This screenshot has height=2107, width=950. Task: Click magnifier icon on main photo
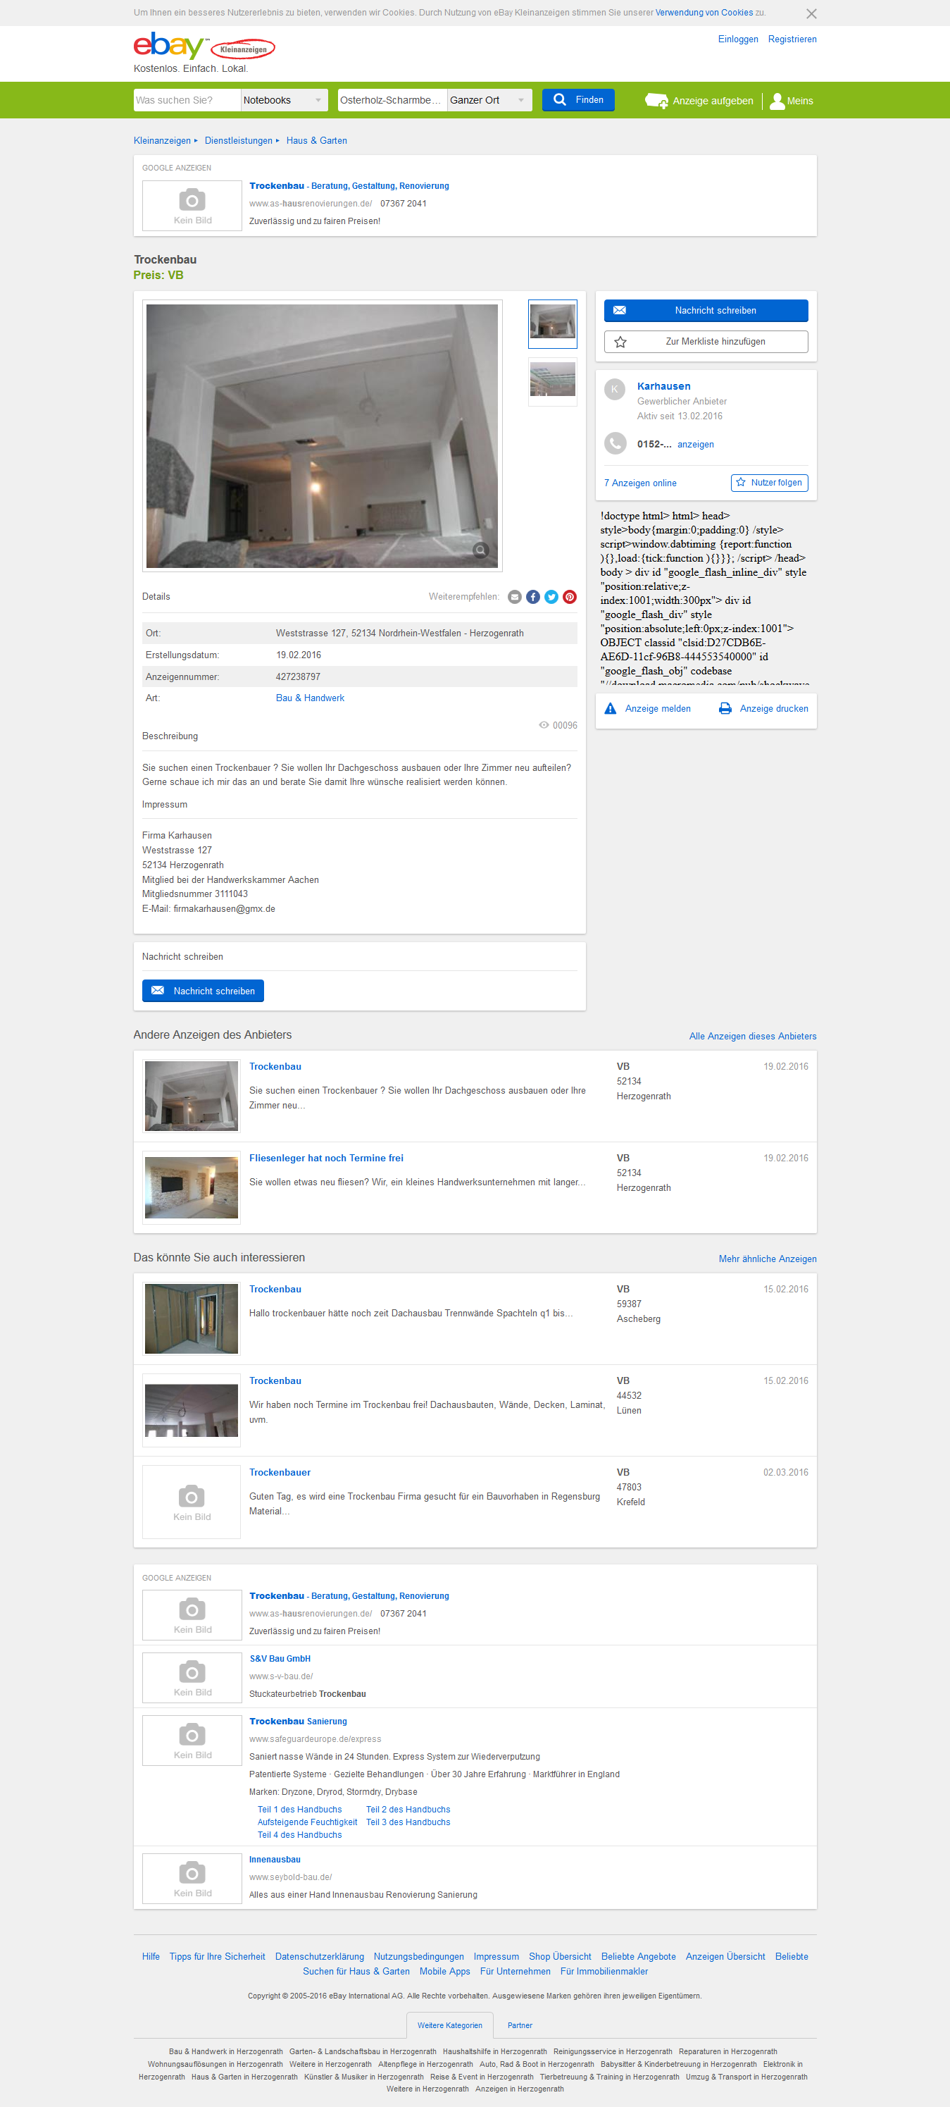pos(481,550)
